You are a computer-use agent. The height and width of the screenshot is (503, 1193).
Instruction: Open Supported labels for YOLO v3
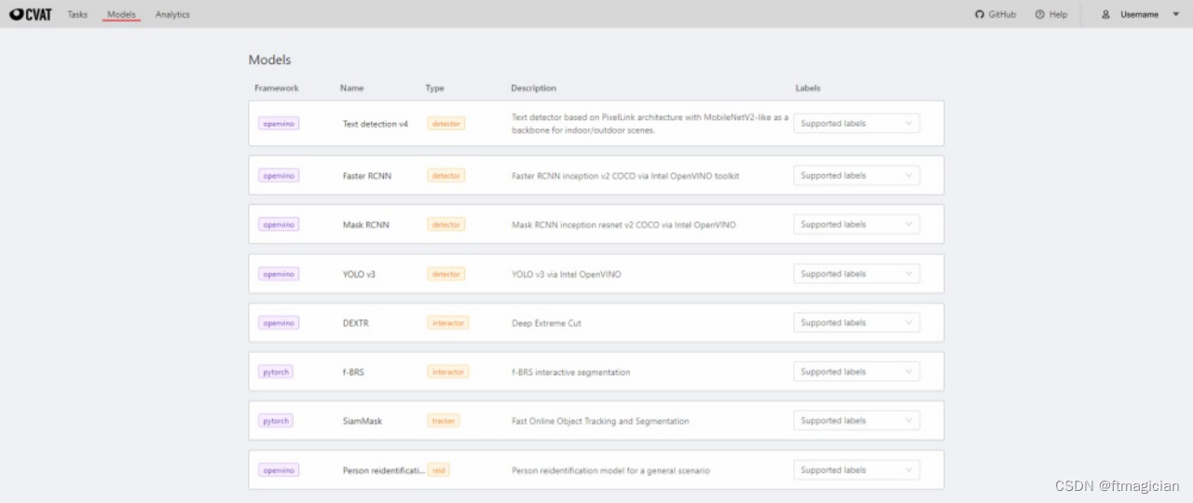(857, 274)
